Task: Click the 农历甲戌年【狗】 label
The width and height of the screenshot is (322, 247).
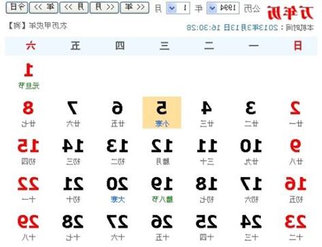Action: coord(37,26)
